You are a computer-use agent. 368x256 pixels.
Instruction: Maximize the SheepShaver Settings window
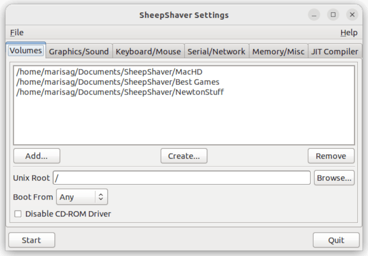pos(333,15)
